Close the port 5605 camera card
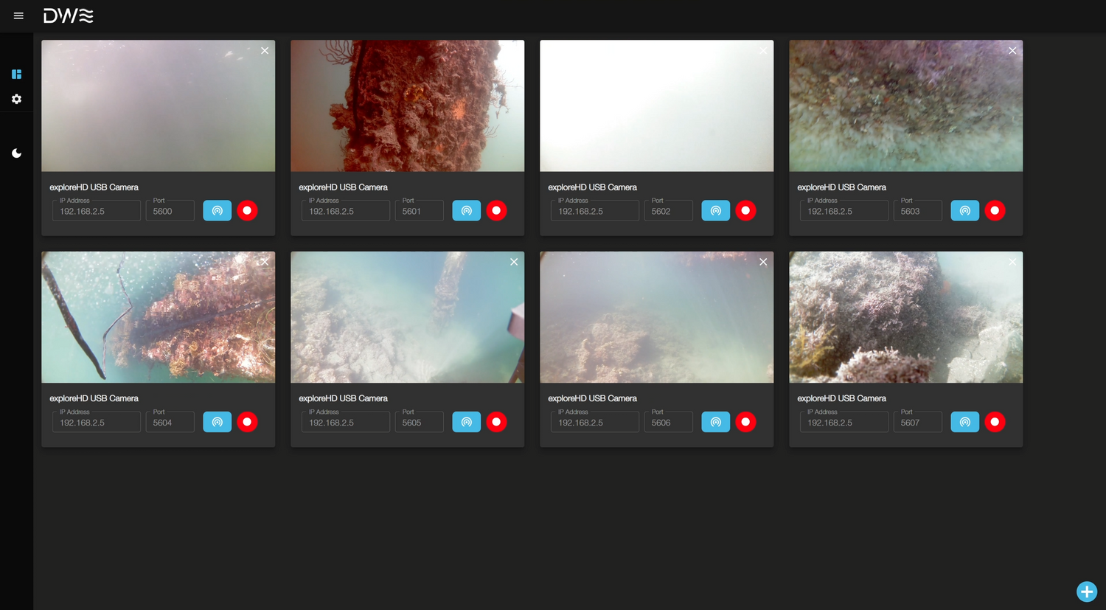The height and width of the screenshot is (610, 1106). point(514,262)
